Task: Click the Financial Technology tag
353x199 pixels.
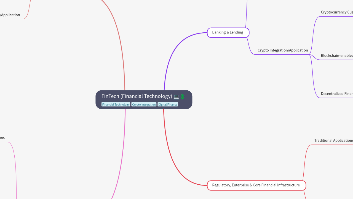Action: (116, 104)
